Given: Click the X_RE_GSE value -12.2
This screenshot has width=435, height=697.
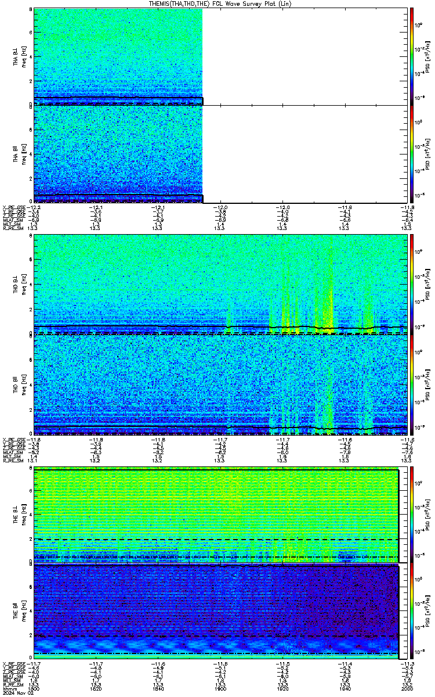Looking at the screenshot, I should pyautogui.click(x=33, y=207).
